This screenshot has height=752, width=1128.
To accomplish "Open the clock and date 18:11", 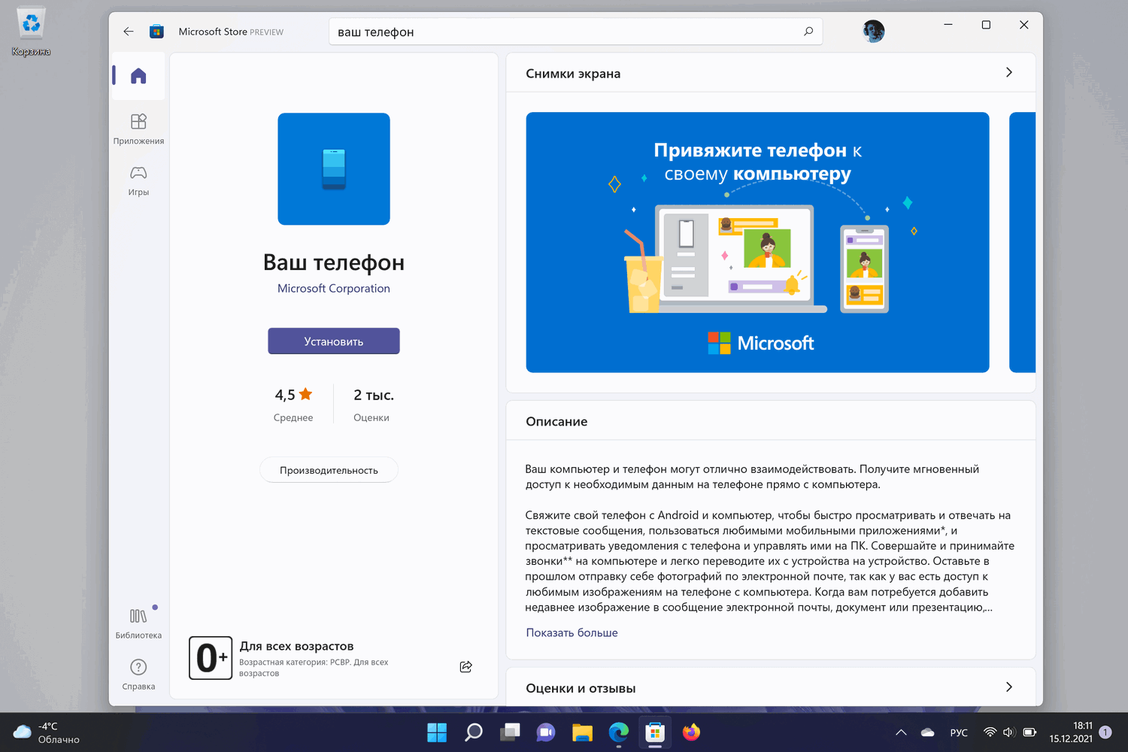I will (1071, 732).
